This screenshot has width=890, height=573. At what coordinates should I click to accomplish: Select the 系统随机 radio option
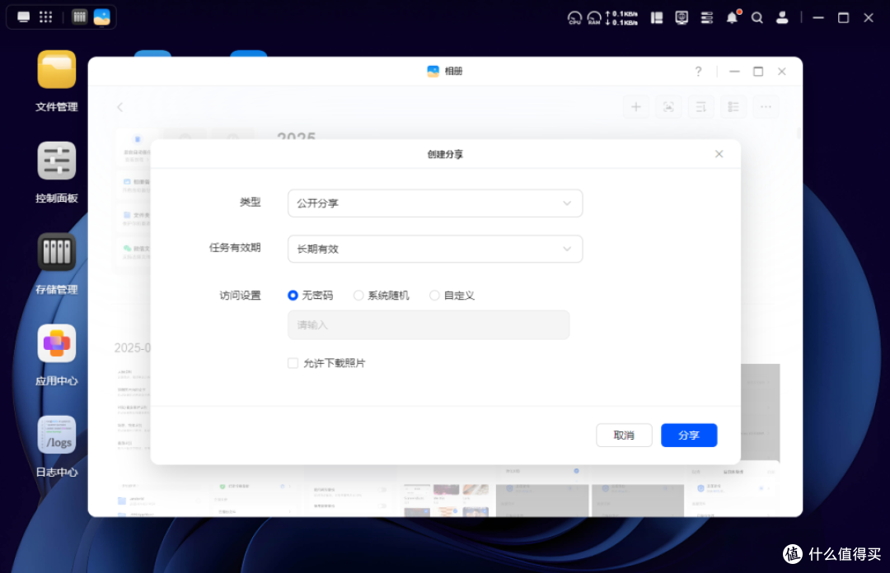click(x=358, y=296)
